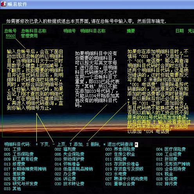Click the 总帐号 input field showing 5502
The image size is (194, 194).
pos(11,36)
